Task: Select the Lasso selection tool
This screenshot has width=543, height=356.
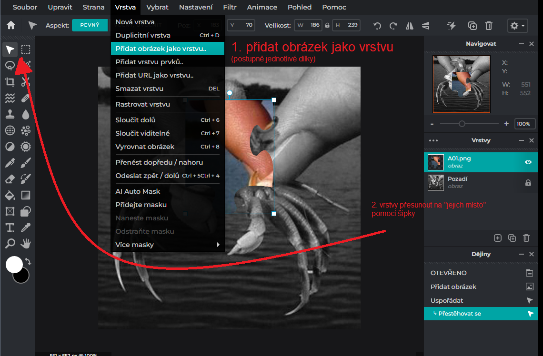Action: point(10,65)
